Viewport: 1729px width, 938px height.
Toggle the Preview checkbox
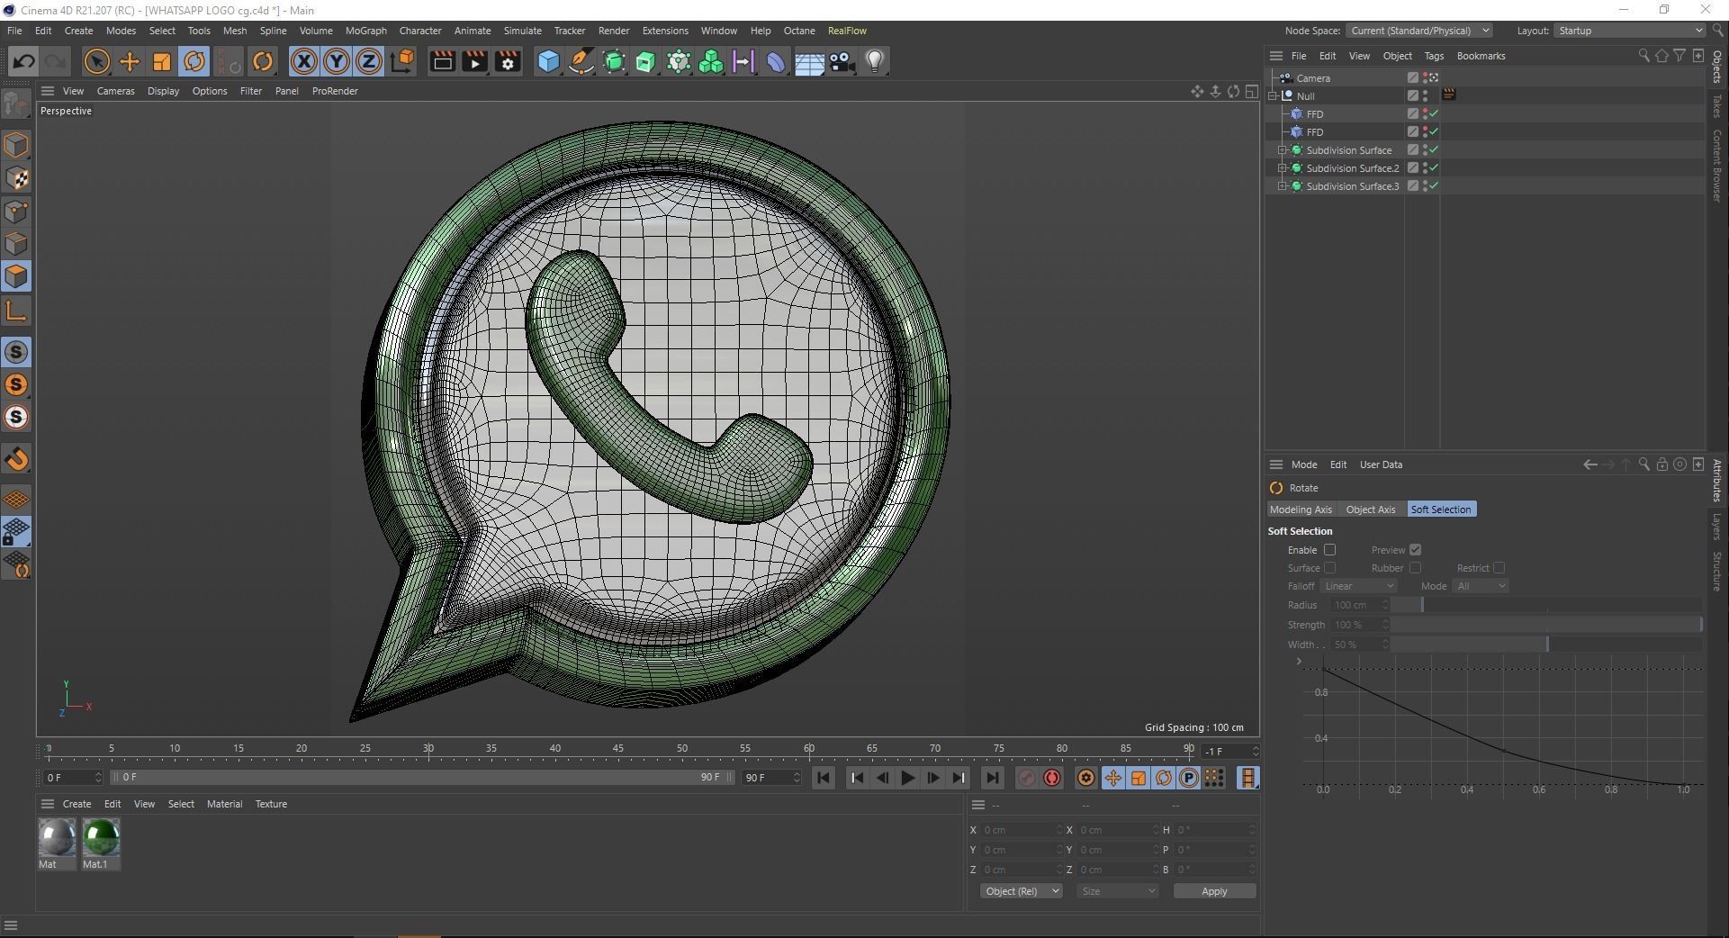1415,550
